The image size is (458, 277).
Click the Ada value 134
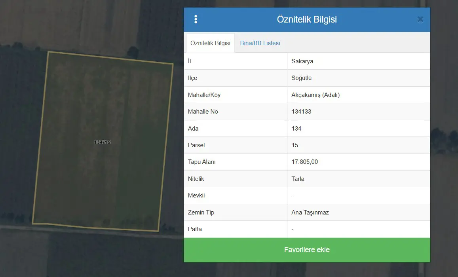pyautogui.click(x=296, y=129)
